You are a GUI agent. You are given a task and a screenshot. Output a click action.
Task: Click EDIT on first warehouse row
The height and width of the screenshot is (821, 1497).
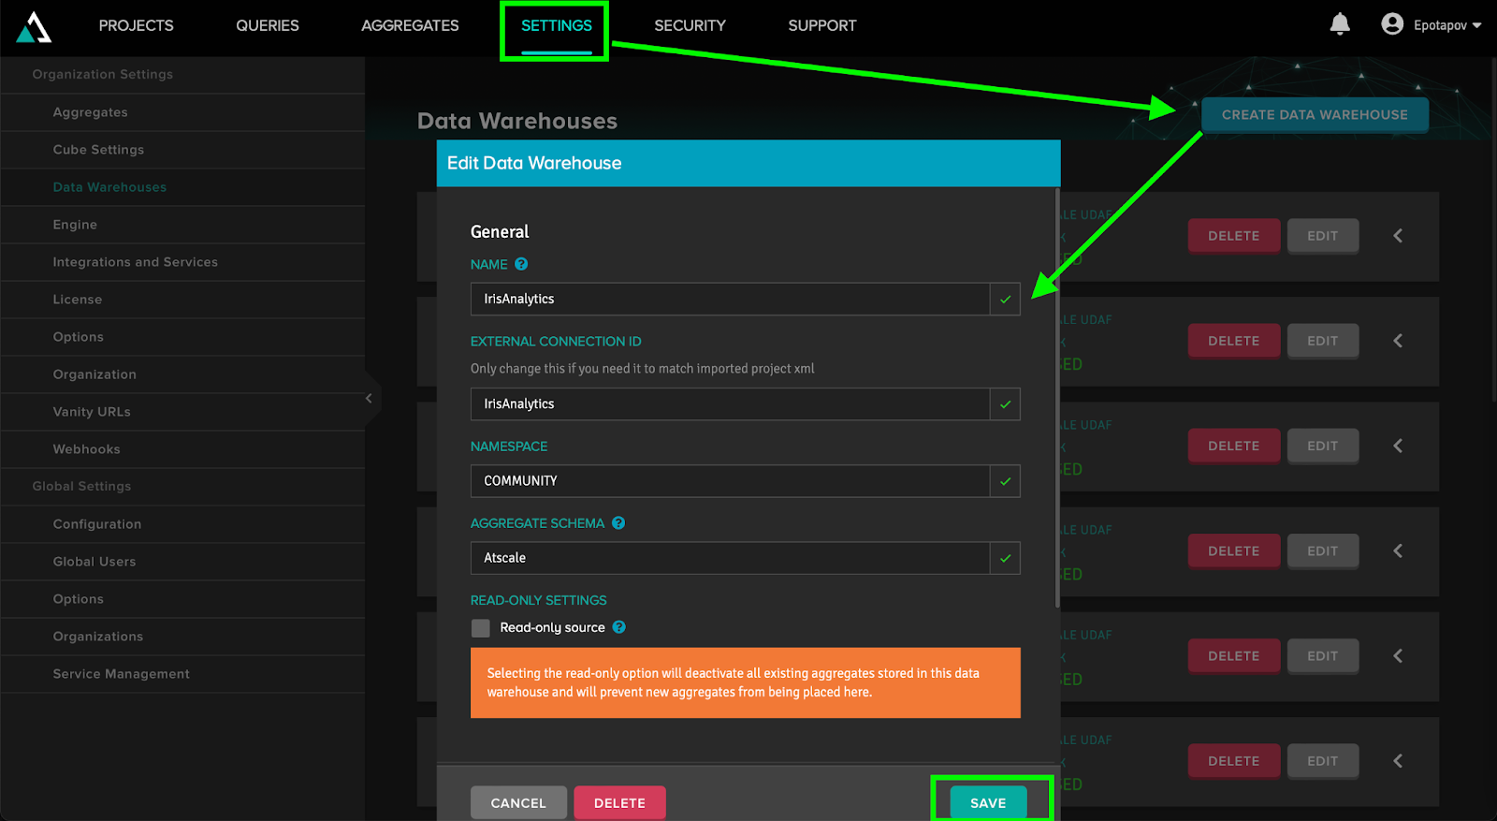pyautogui.click(x=1323, y=236)
